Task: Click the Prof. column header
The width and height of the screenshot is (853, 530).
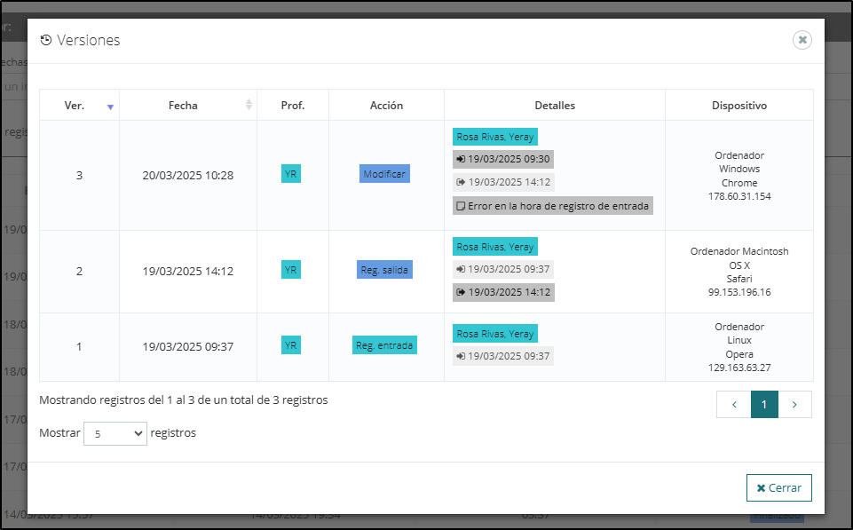Action: (x=293, y=105)
